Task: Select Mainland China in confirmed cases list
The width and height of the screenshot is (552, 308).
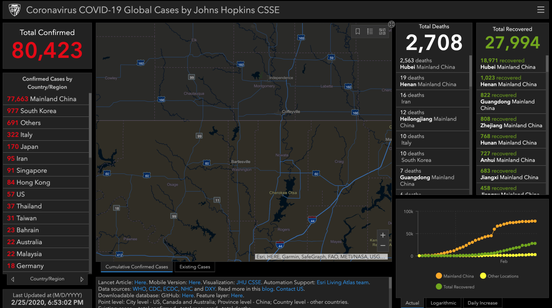Action: [x=46, y=99]
